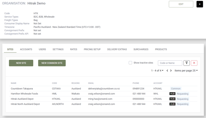Click the EMAIL column header
Viewport: 206px width, 118px height.
point(91,83)
